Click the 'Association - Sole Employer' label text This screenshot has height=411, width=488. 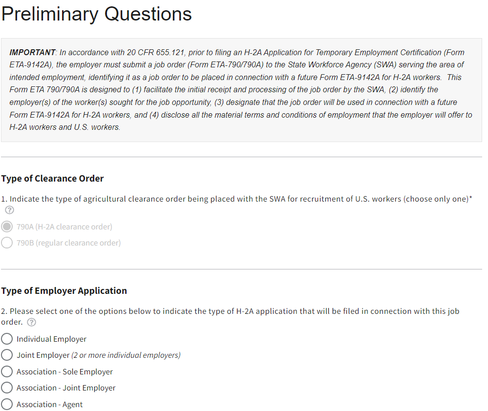(x=64, y=372)
